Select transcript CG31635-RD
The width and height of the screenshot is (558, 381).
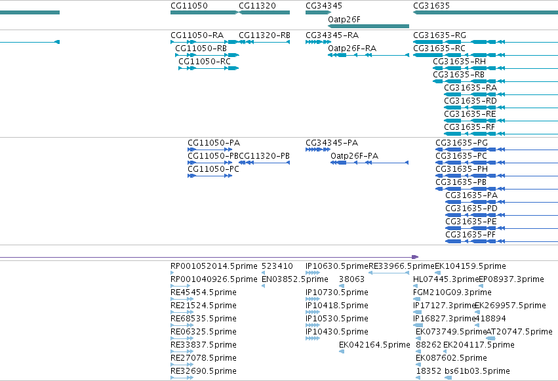click(501, 108)
